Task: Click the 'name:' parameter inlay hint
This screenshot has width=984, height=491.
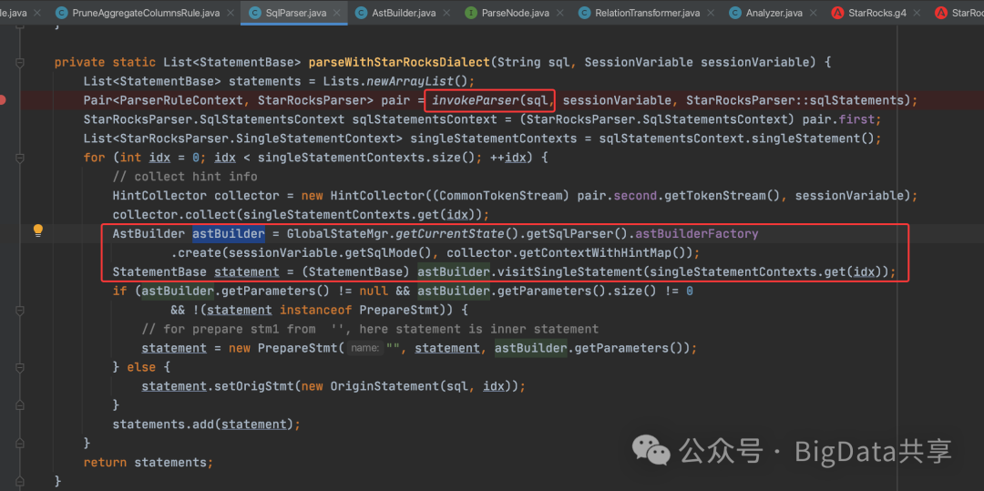Action: pos(365,348)
